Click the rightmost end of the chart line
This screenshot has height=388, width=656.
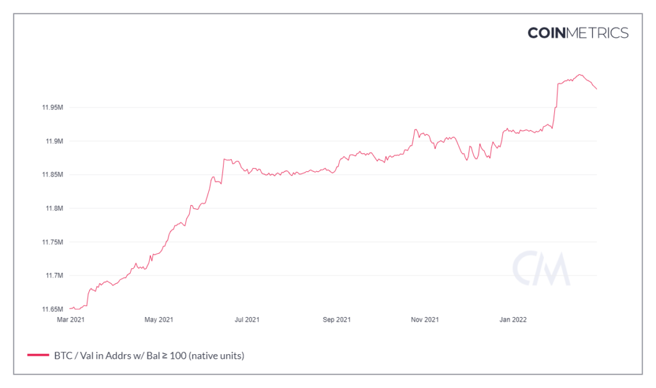[596, 89]
